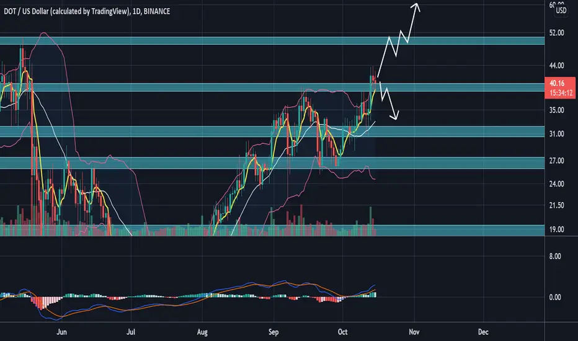
Task: Click the 35.00 price axis label
Action: pyautogui.click(x=557, y=110)
